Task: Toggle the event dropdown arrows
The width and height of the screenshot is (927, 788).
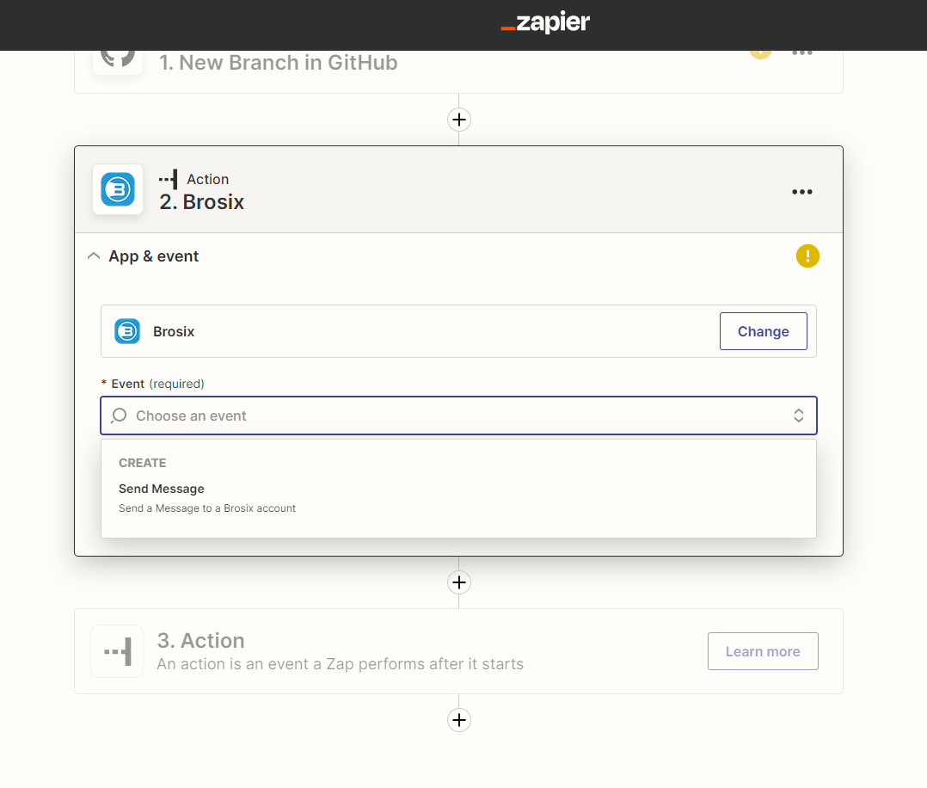Action: [x=798, y=416]
